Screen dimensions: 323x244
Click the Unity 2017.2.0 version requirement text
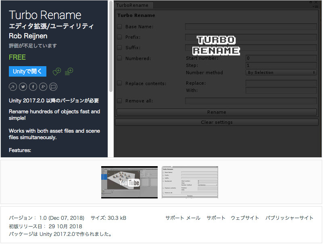click(x=54, y=100)
